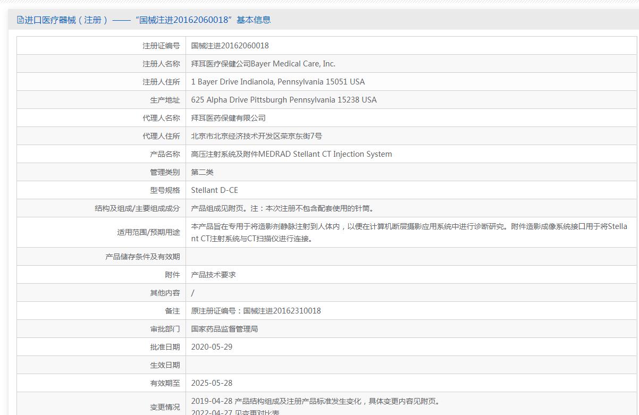This screenshot has height=415, width=639.
Task: Click the label 备注
Action: coord(172,311)
